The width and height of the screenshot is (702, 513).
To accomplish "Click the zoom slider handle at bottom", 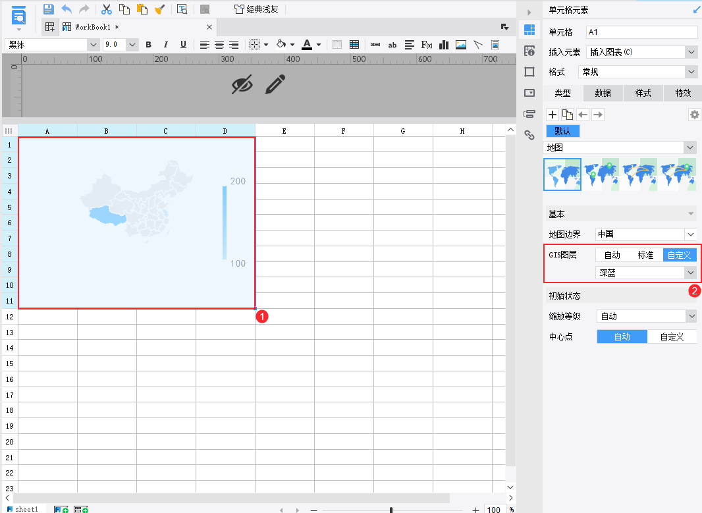I will coord(391,510).
